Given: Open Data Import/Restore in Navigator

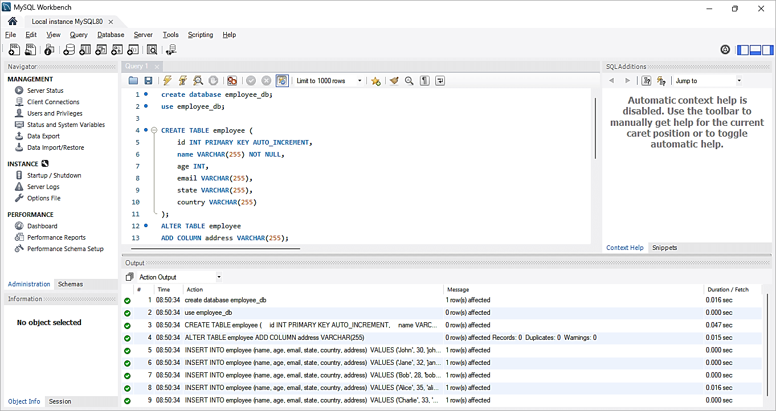Looking at the screenshot, I should [x=55, y=147].
